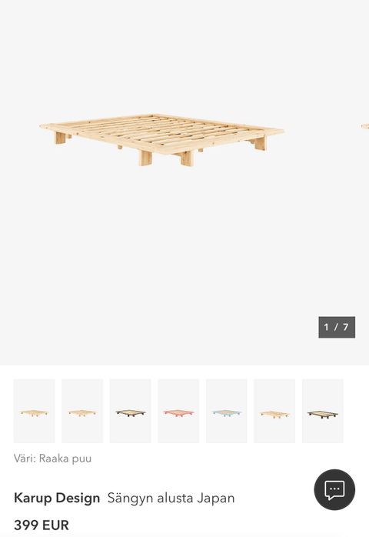Tap the 399 EUR price text
Viewport: 369px width, 537px height.
[42, 525]
